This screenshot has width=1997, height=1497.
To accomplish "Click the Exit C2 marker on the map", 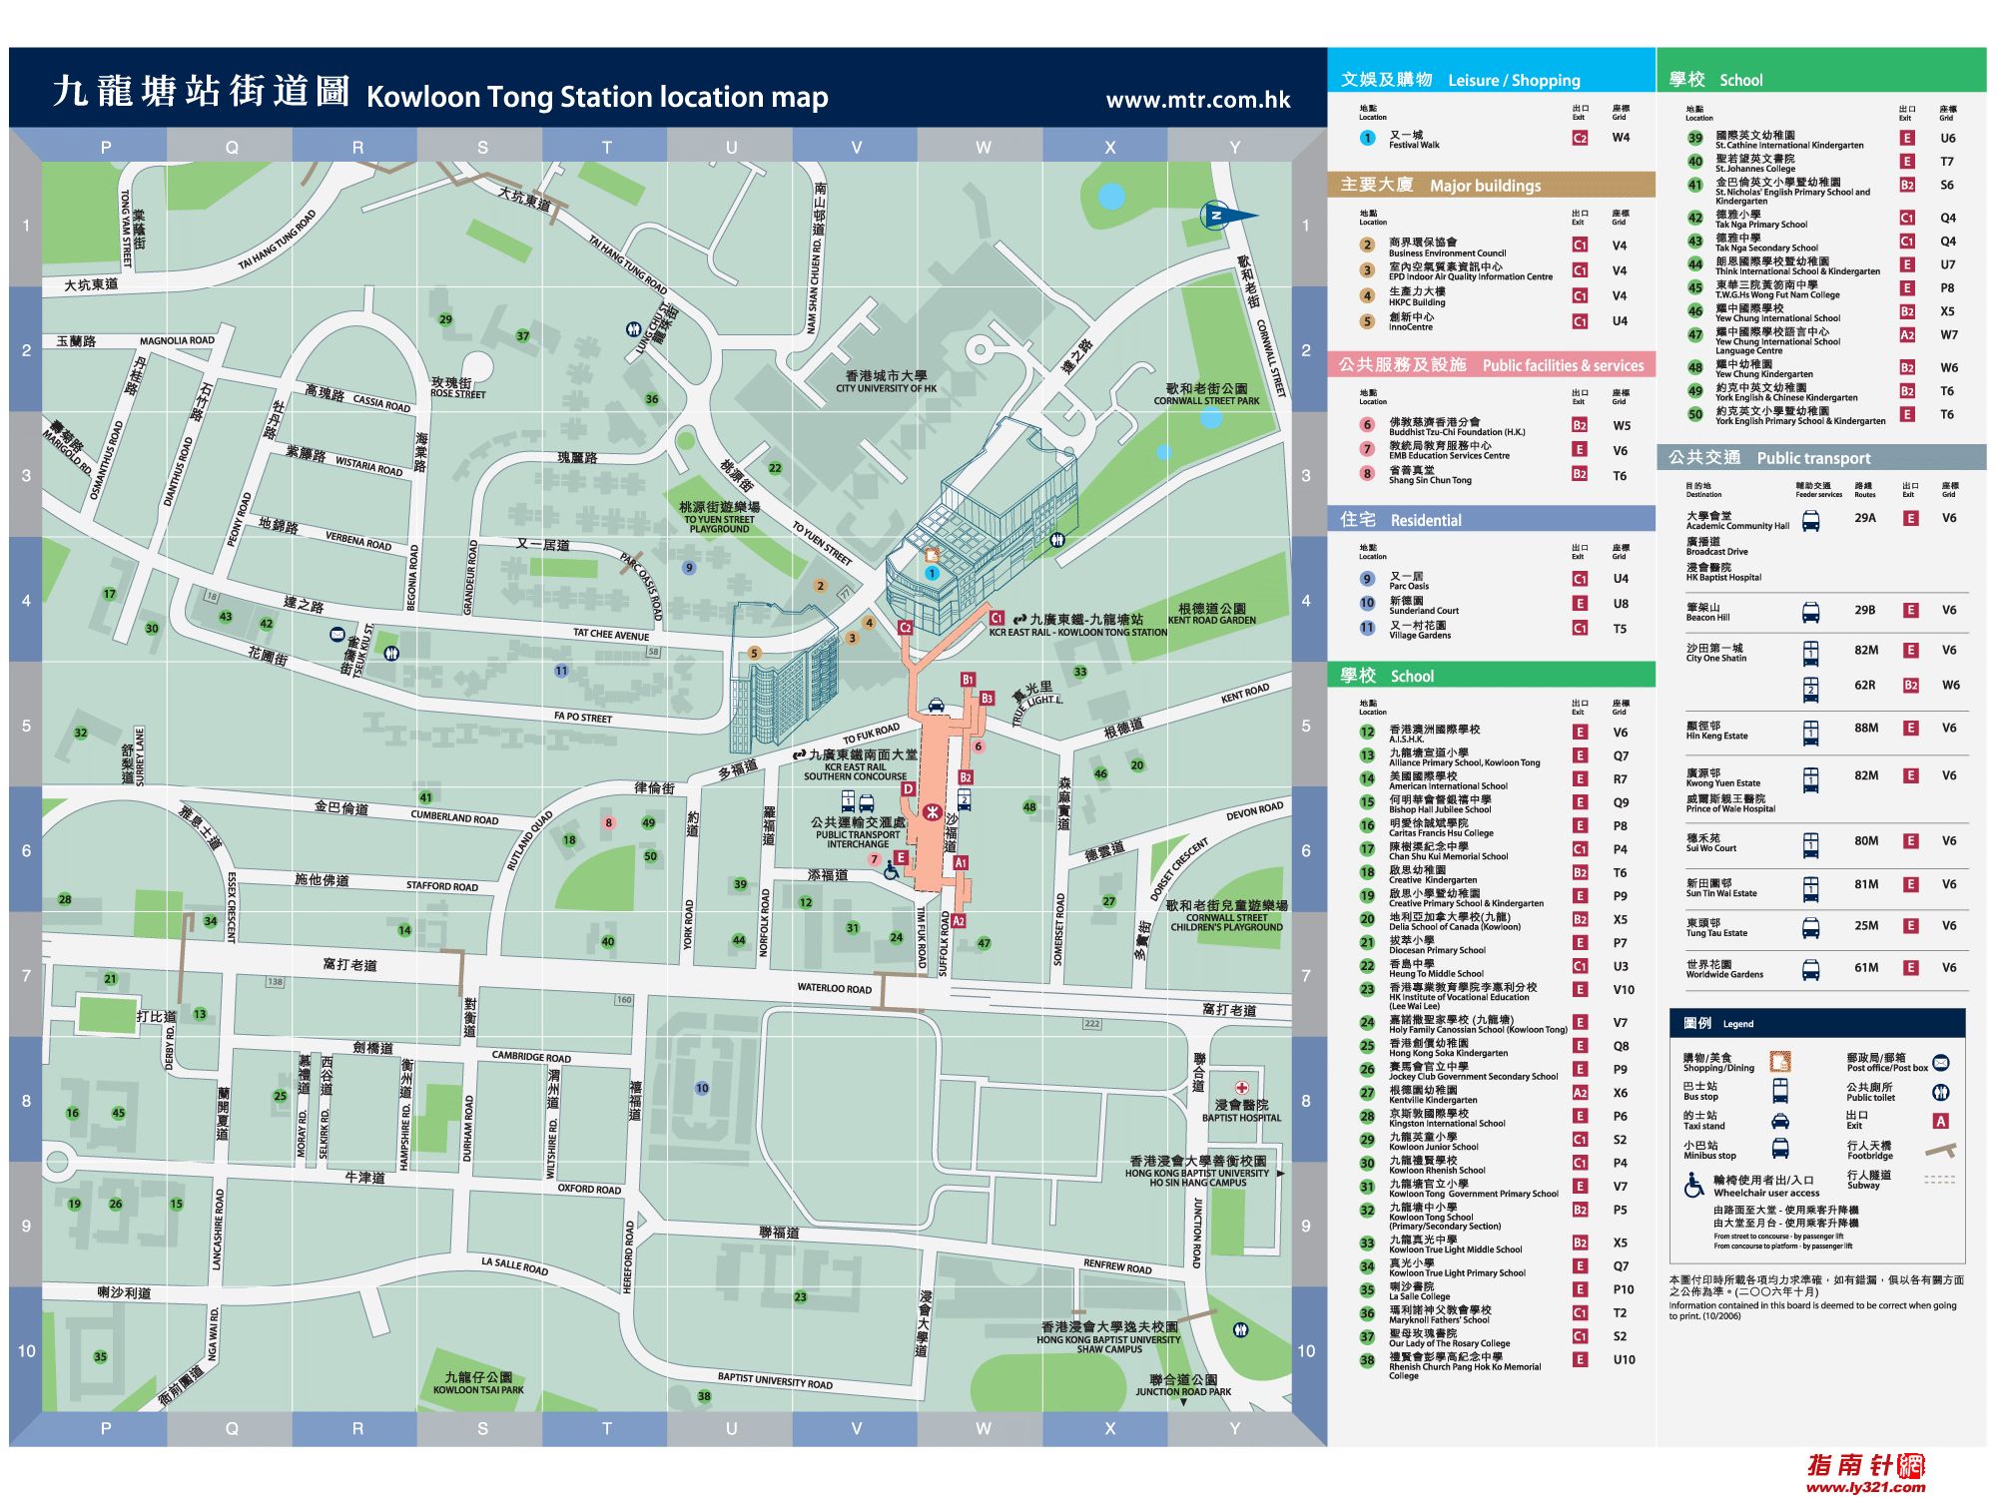I will pos(905,628).
